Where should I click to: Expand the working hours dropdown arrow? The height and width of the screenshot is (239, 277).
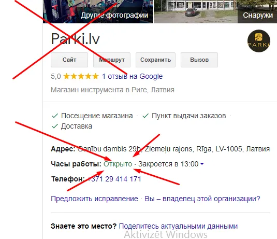pos(202,164)
